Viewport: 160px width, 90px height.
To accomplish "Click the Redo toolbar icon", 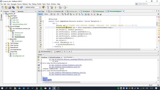I will click(x=21, y=7).
